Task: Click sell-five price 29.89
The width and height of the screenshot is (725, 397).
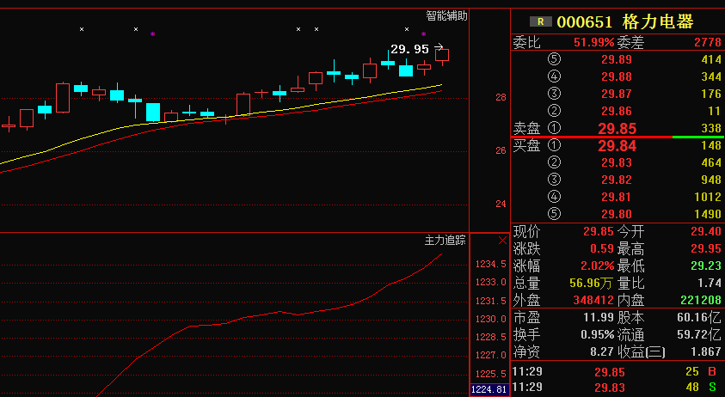Action: [x=617, y=59]
